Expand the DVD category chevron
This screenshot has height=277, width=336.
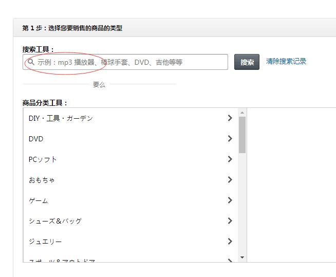coord(230,139)
